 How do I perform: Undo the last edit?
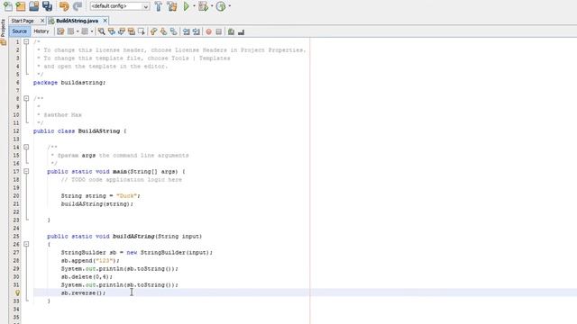point(64,6)
